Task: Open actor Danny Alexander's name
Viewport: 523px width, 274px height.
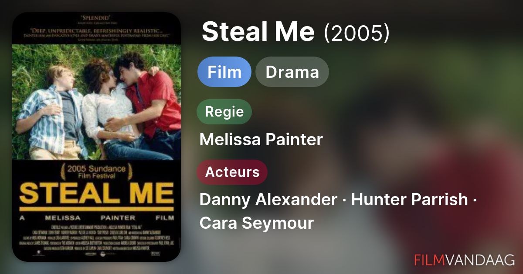Action: click(268, 200)
